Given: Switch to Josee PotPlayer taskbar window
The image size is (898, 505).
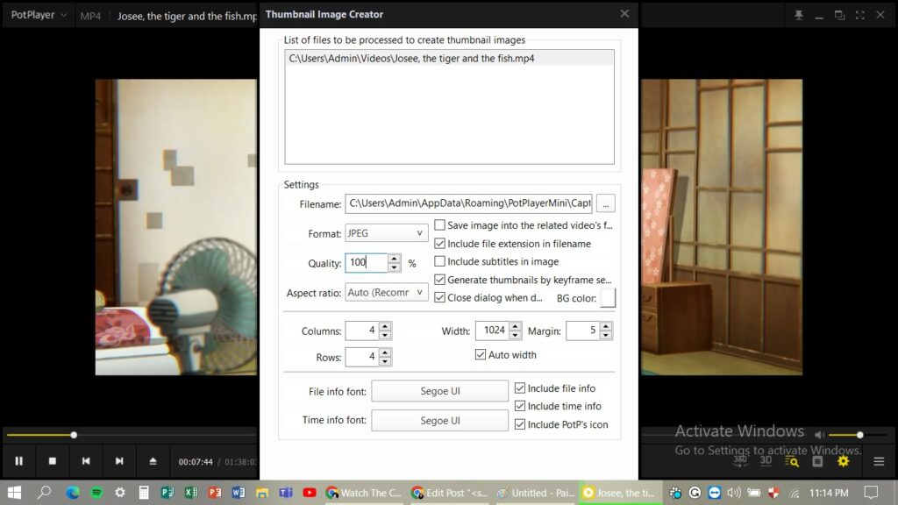Looking at the screenshot, I should pyautogui.click(x=620, y=493).
